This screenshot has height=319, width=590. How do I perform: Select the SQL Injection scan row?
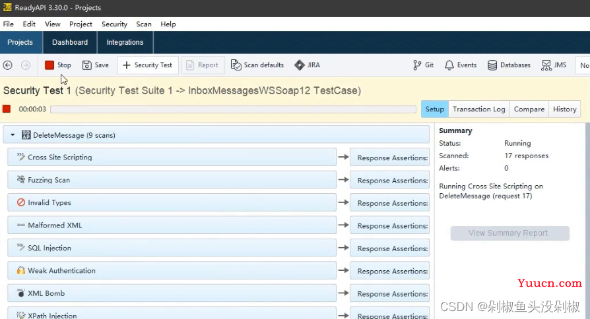tap(172, 248)
